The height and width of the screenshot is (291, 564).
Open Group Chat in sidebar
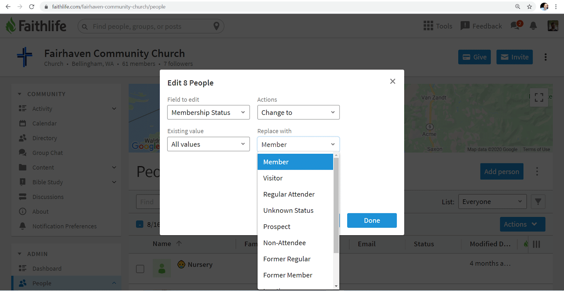48,153
